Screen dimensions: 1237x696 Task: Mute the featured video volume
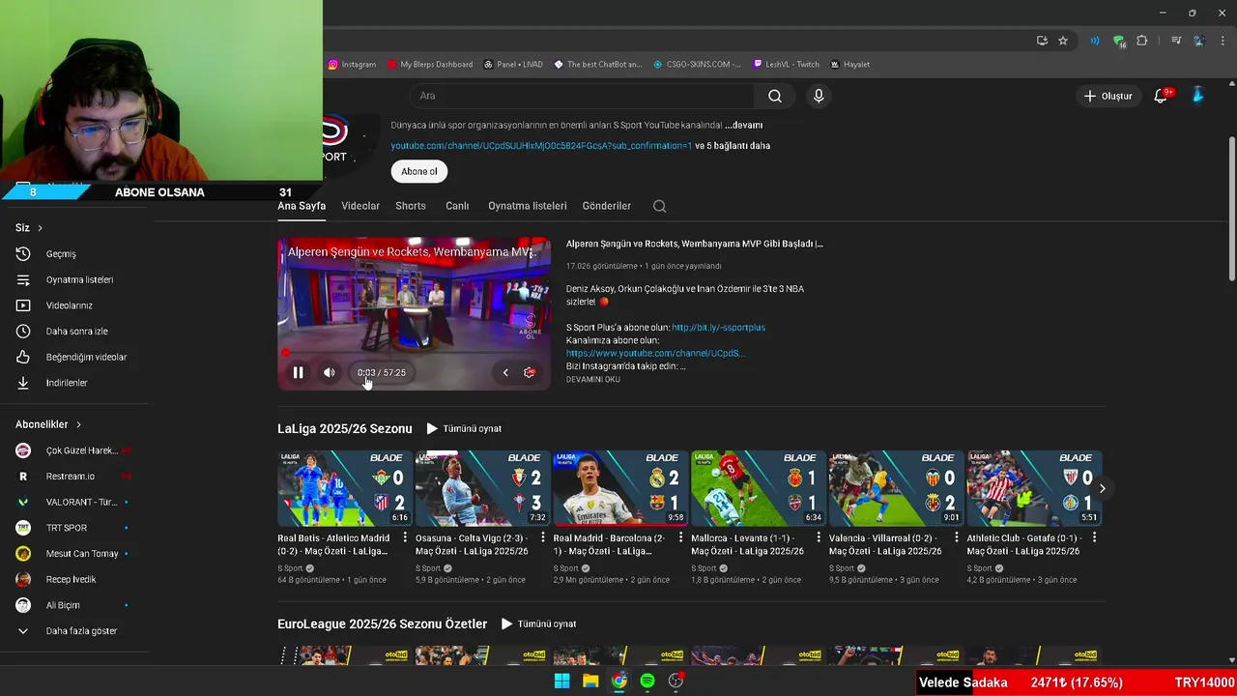pos(329,372)
